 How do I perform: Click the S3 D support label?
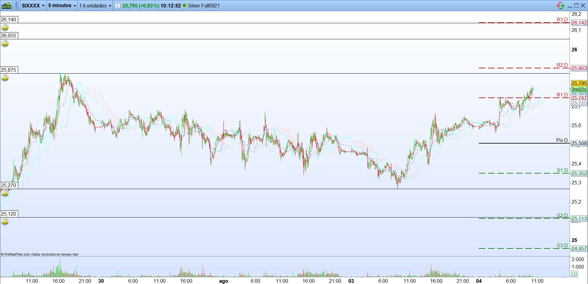pos(562,245)
